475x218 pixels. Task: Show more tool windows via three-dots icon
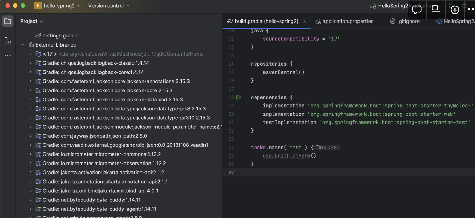pyautogui.click(x=8, y=56)
